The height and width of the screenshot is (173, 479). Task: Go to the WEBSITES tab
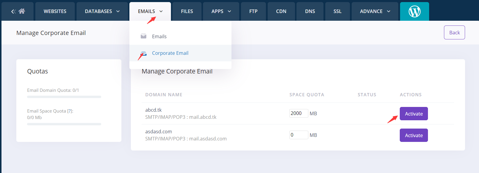(55, 12)
